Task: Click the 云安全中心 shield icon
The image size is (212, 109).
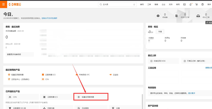Action: point(9,79)
